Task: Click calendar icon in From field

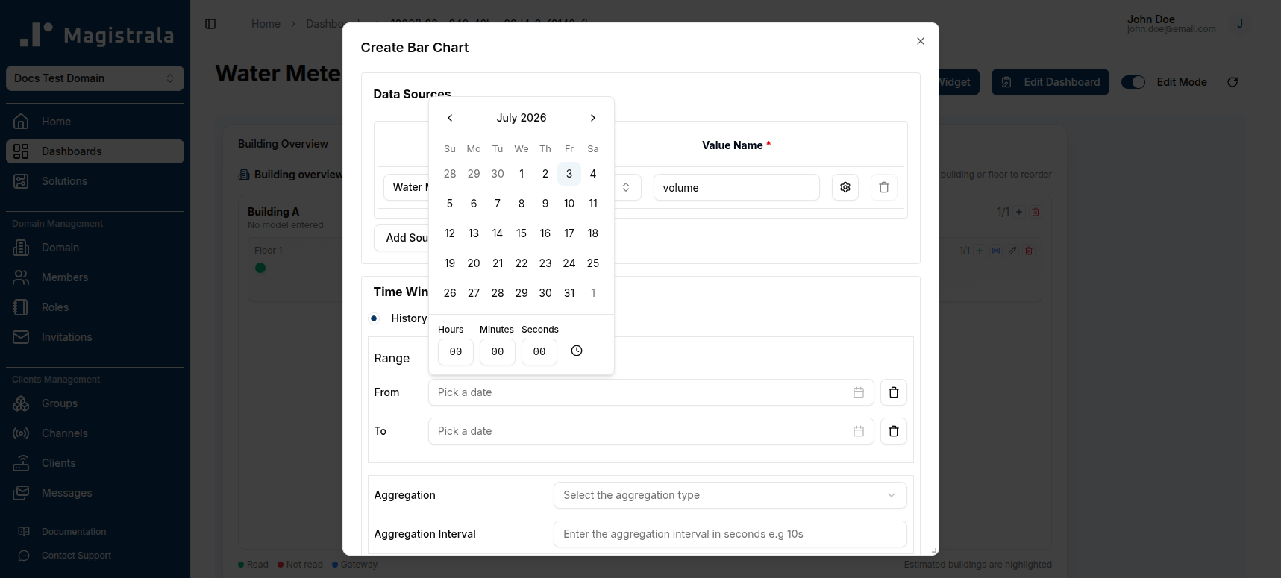Action: click(x=859, y=392)
